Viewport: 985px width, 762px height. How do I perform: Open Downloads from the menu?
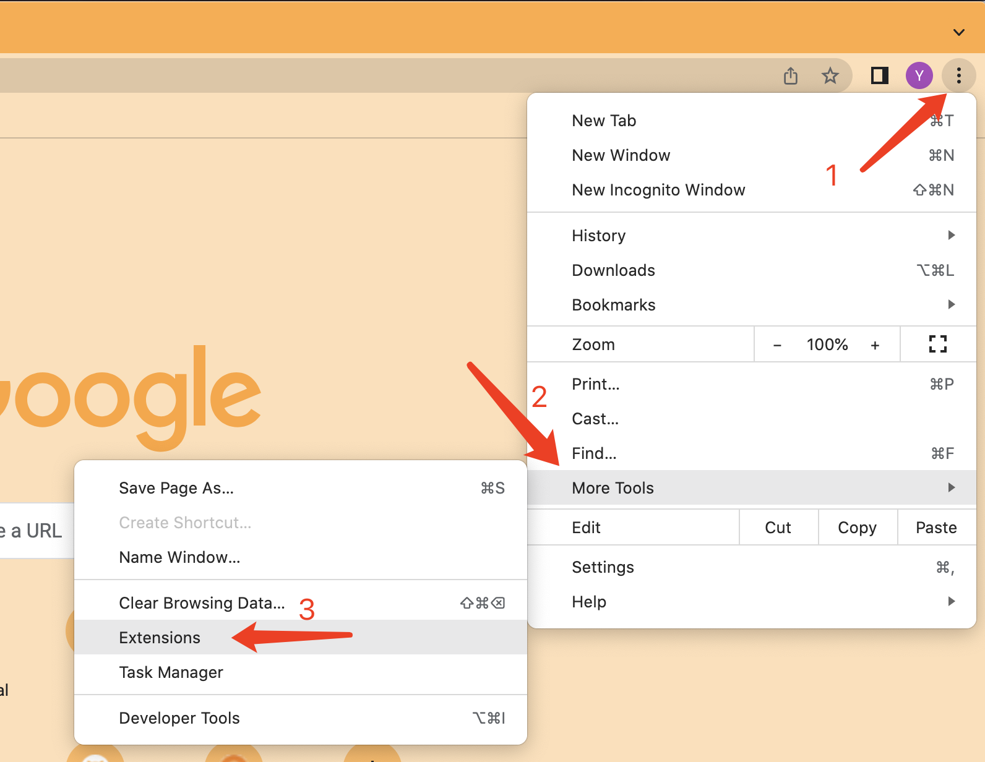(x=752, y=270)
